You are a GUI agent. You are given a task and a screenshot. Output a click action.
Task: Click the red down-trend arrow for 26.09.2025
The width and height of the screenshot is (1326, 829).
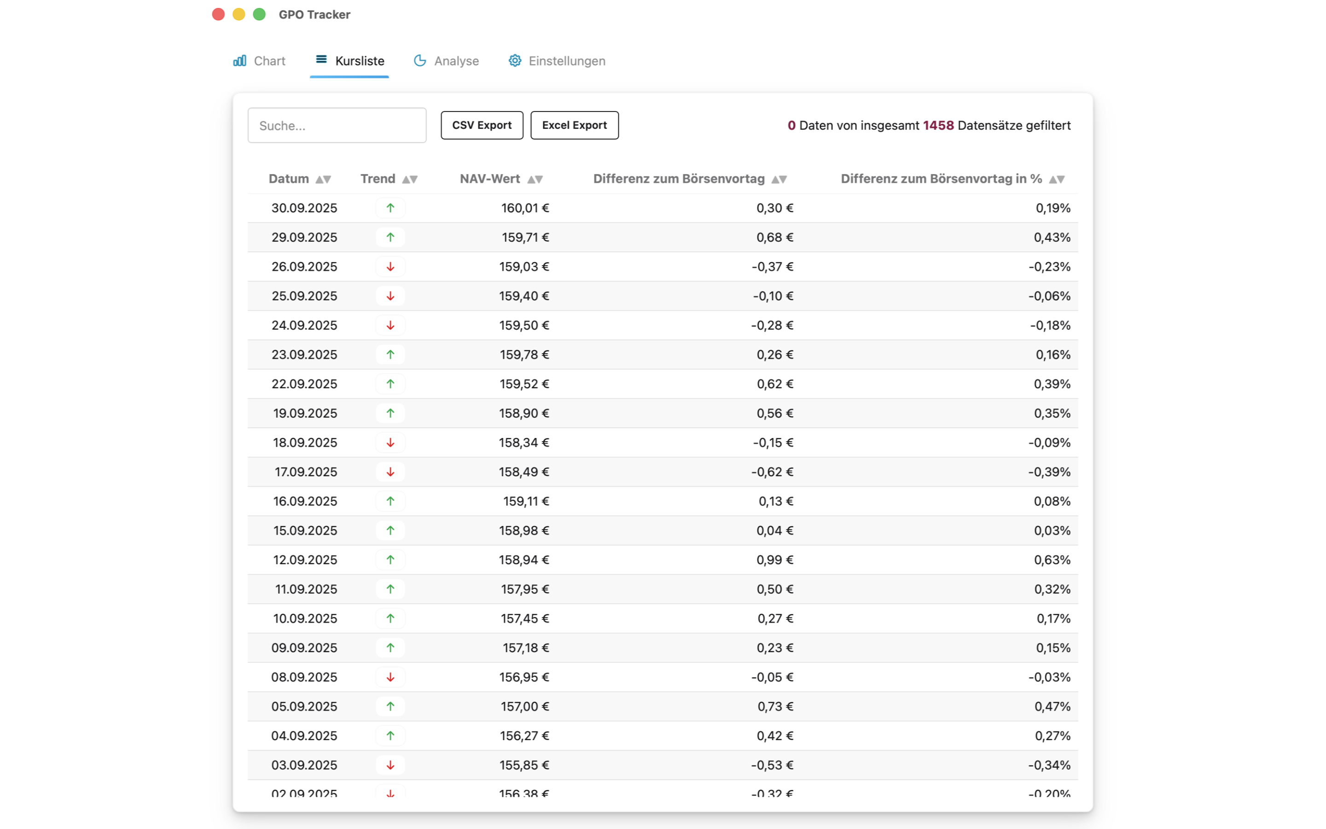(391, 267)
